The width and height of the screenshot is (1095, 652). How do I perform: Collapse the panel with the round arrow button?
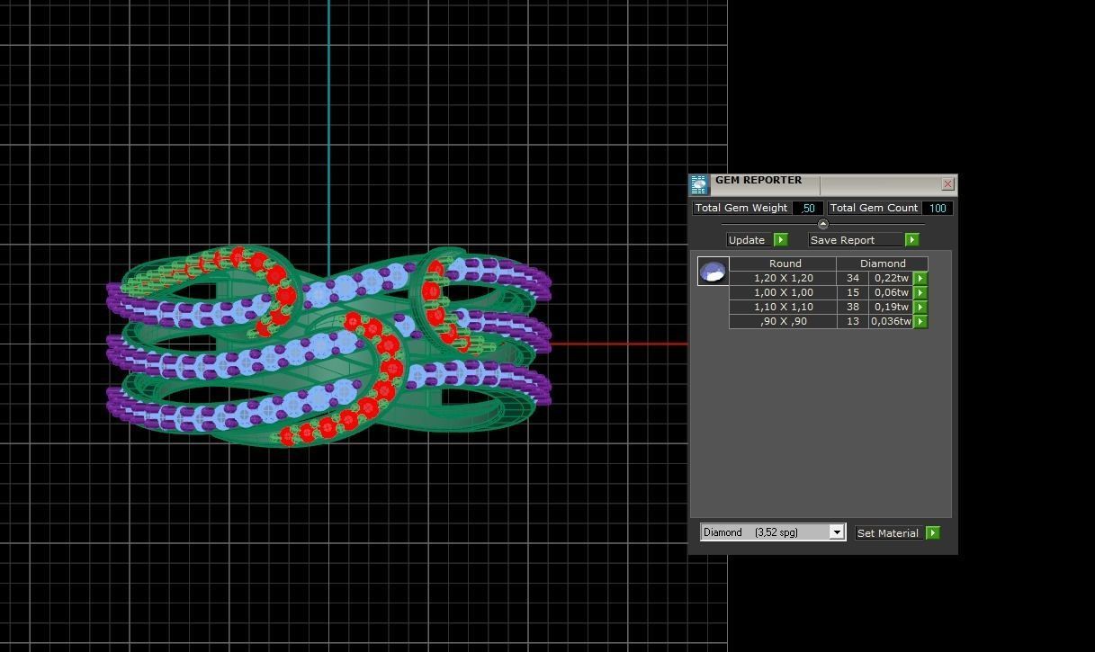822,224
